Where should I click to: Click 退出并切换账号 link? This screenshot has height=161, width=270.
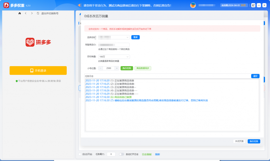50,13
